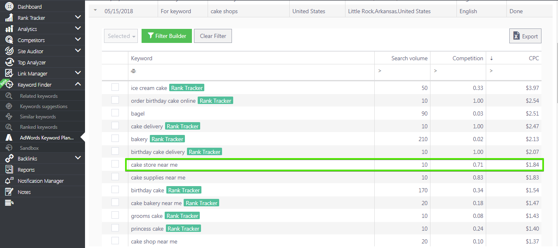Select the birthday cake row checkbox
Image resolution: width=558 pixels, height=248 pixels.
(115, 189)
